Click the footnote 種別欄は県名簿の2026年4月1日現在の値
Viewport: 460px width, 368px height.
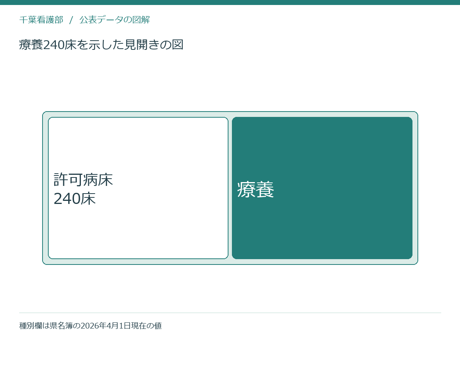90,326
